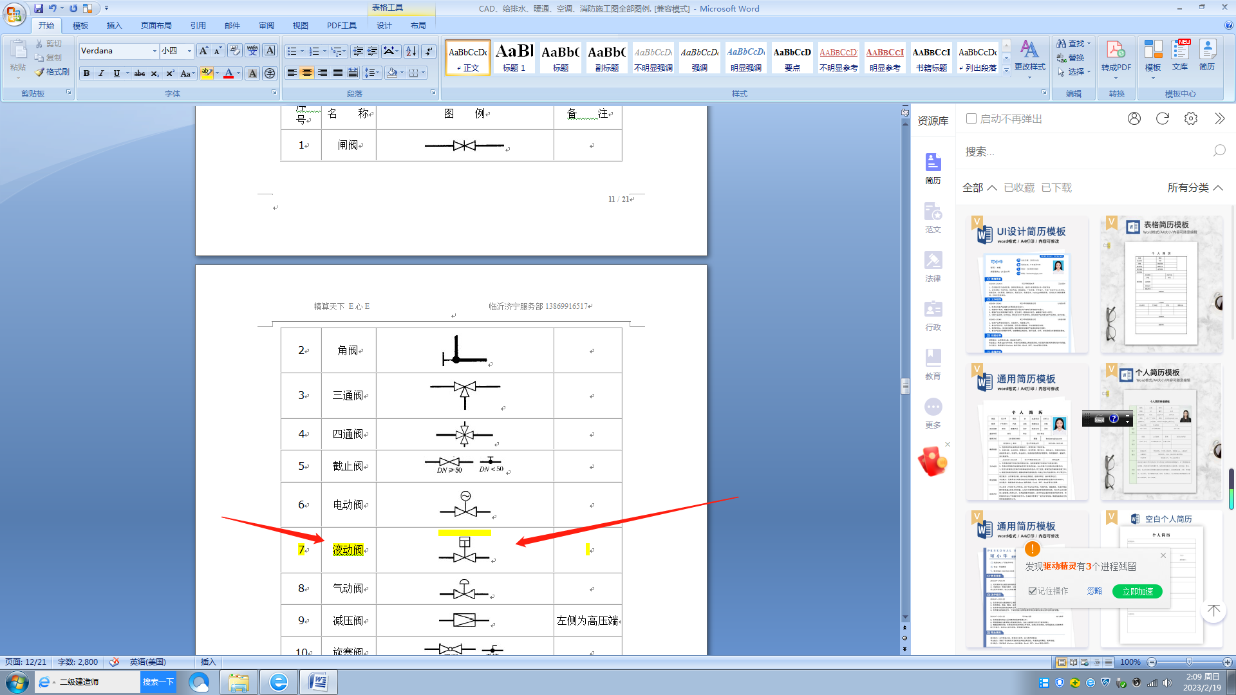Image resolution: width=1236 pixels, height=695 pixels.
Task: Switch to draft view
Action: (1108, 662)
